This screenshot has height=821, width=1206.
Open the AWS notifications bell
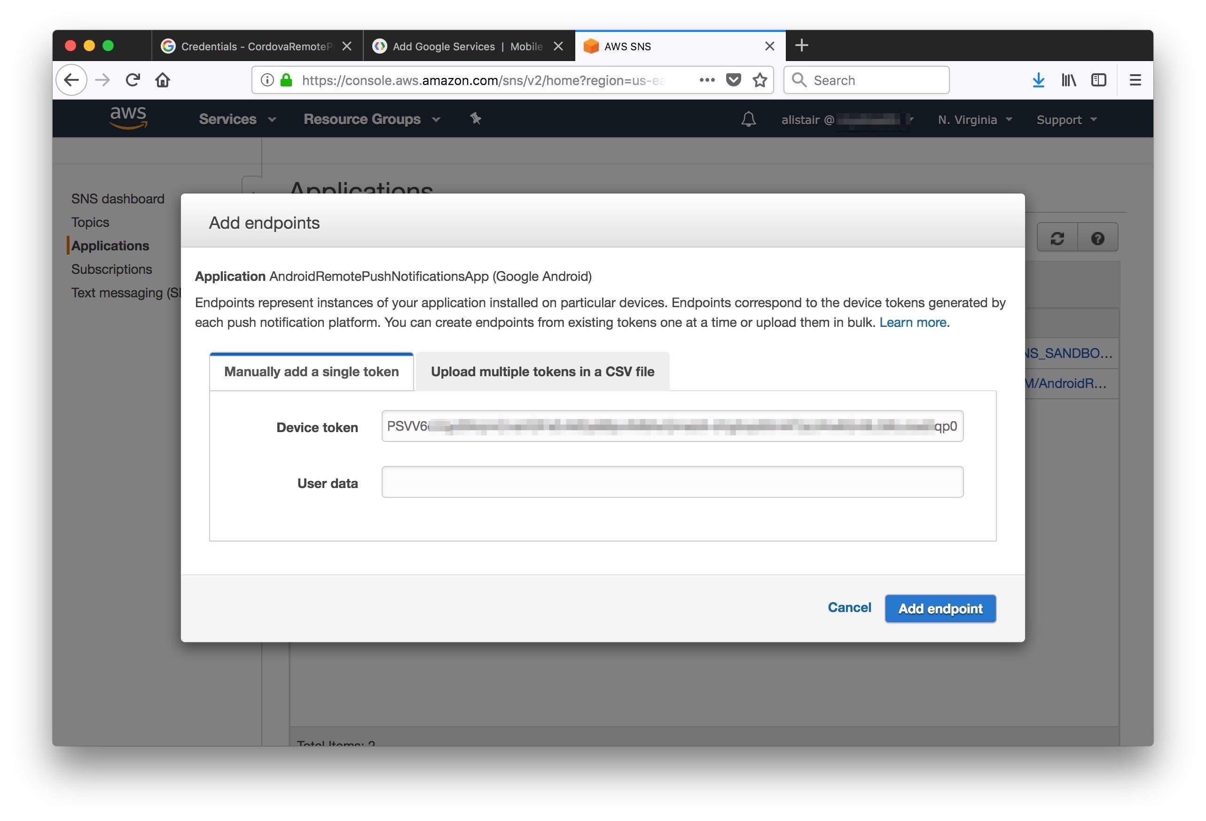[x=749, y=119]
